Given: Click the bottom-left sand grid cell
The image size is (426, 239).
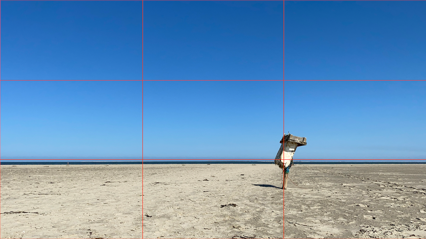Looking at the screenshot, I should 71,199.
